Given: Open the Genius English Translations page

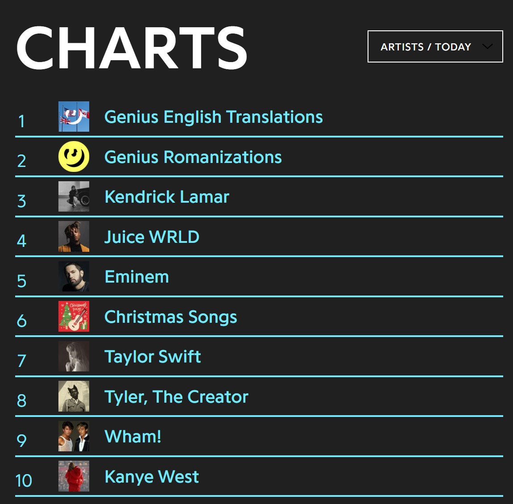Looking at the screenshot, I should tap(213, 117).
